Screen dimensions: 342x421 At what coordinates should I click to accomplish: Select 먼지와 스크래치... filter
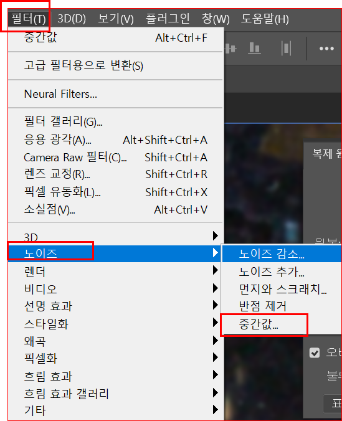[x=282, y=289]
